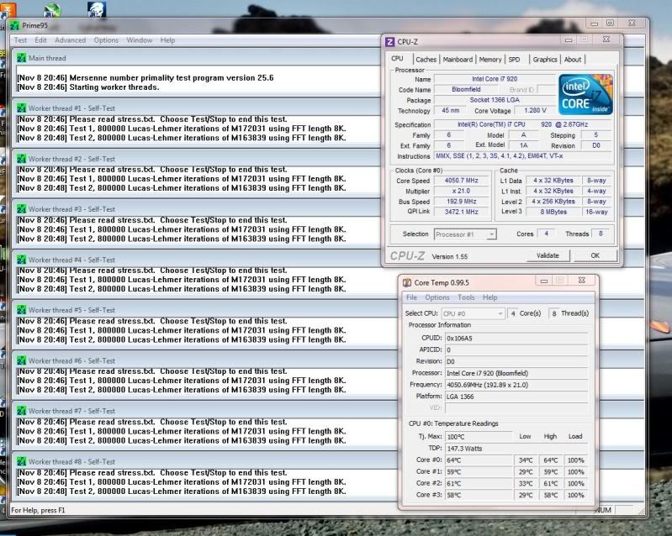The width and height of the screenshot is (672, 536).
Task: Open the Options menu in Core Temp
Action: coord(437,297)
